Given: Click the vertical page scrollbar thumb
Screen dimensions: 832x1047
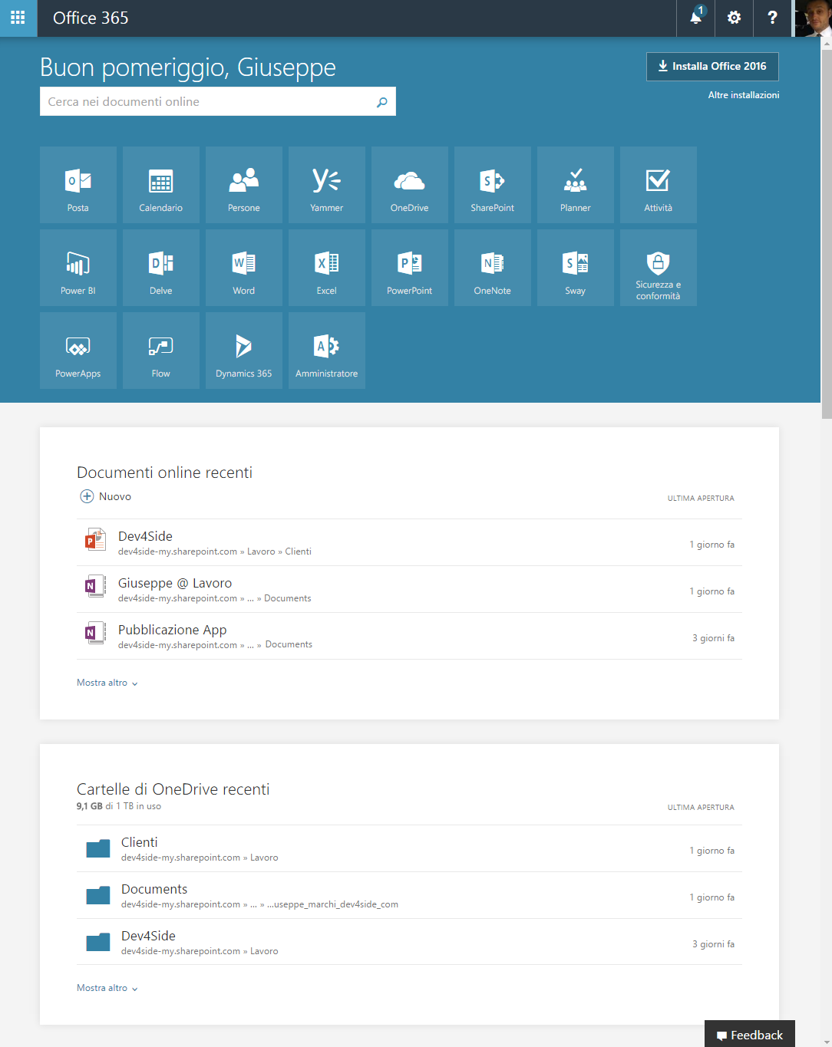Looking at the screenshot, I should pos(827,234).
